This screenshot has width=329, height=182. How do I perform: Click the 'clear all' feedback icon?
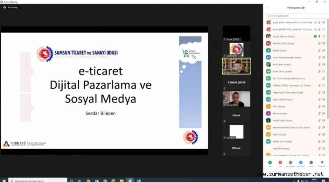[x=322, y=162]
